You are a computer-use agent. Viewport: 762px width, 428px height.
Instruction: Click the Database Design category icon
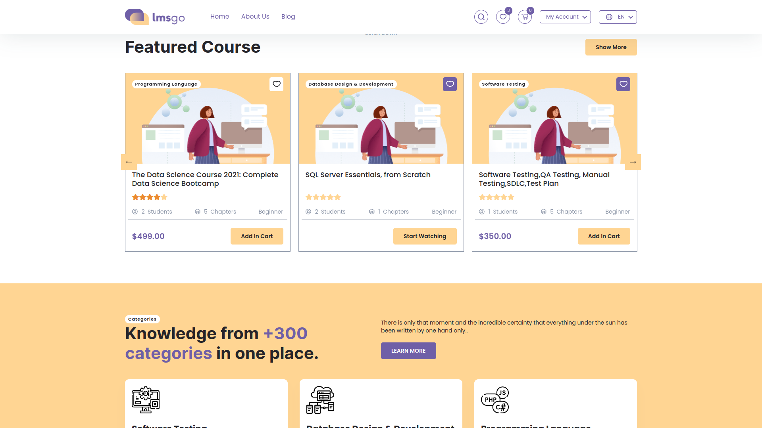pos(320,400)
